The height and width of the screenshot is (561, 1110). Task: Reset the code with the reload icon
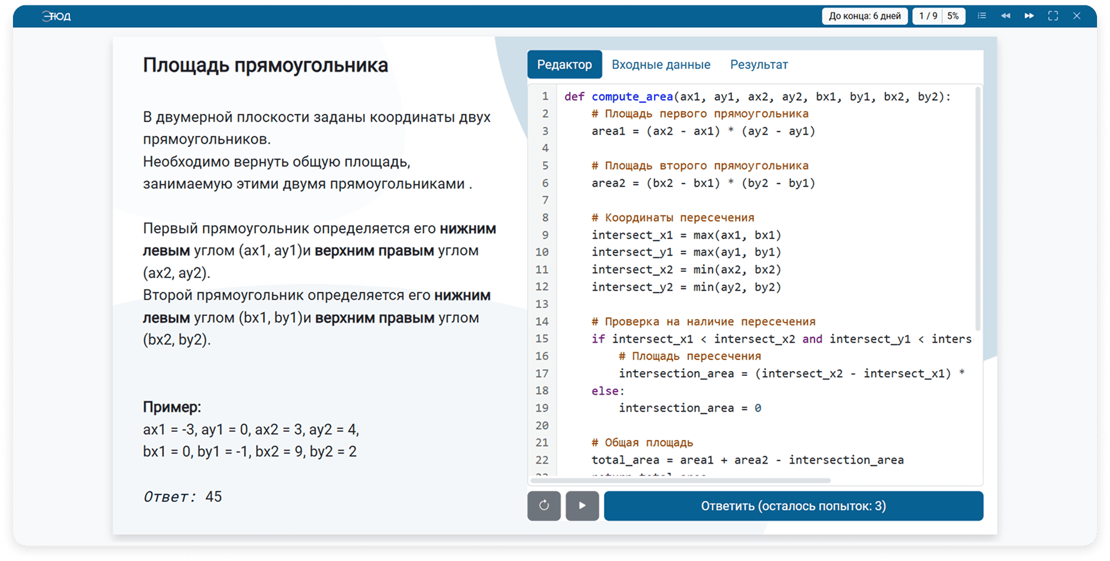pos(544,506)
